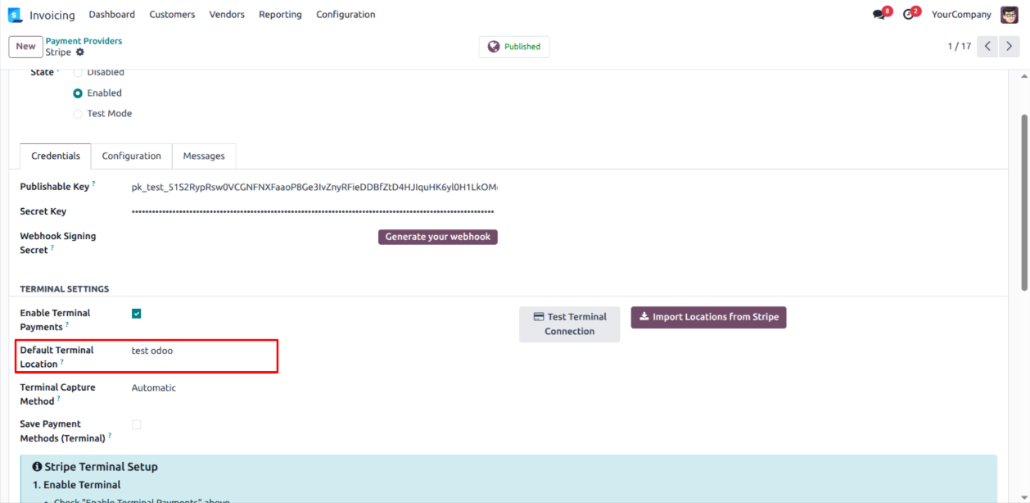
Task: Go to next record arrow
Action: pyautogui.click(x=1010, y=47)
